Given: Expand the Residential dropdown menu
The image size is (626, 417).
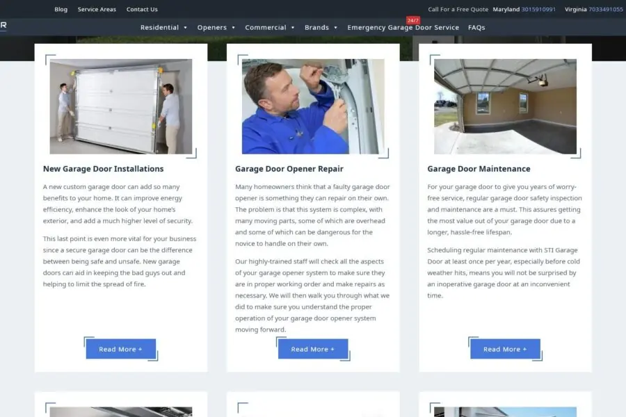Looking at the screenshot, I should [164, 28].
